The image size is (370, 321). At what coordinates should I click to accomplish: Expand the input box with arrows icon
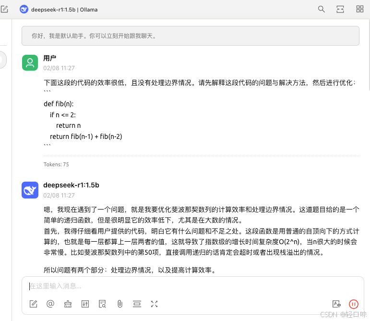pyautogui.click(x=154, y=304)
